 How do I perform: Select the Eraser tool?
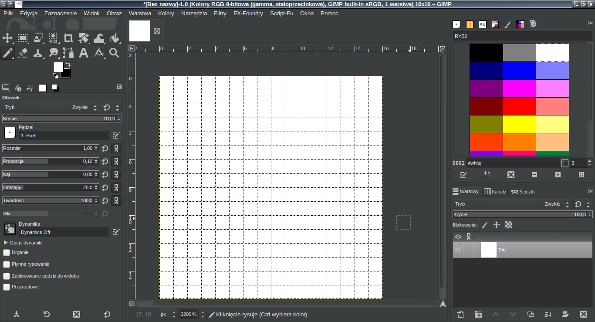tap(23, 53)
